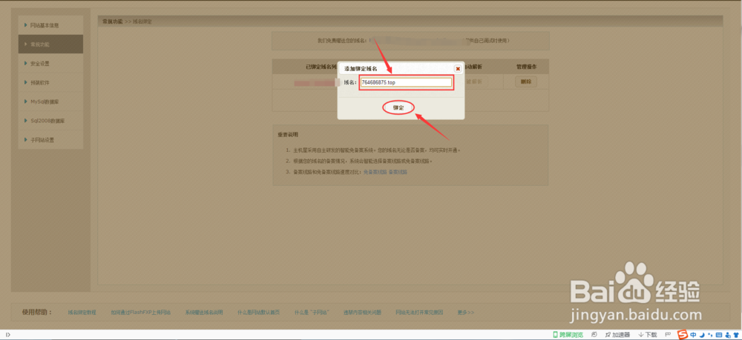Open 网站基本信息 in the sidebar

coord(50,25)
